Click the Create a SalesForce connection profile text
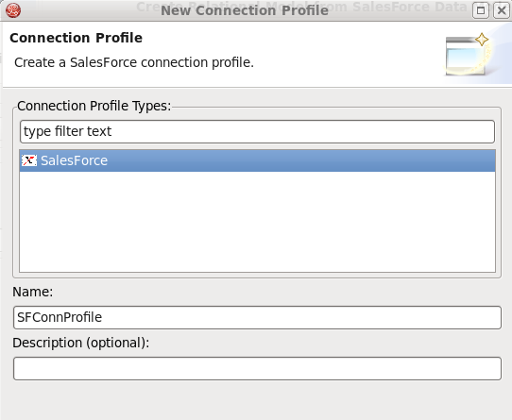512x420 pixels. click(x=134, y=62)
